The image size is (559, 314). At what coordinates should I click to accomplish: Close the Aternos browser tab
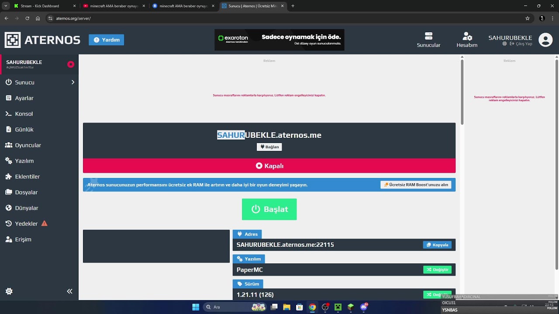tap(282, 6)
